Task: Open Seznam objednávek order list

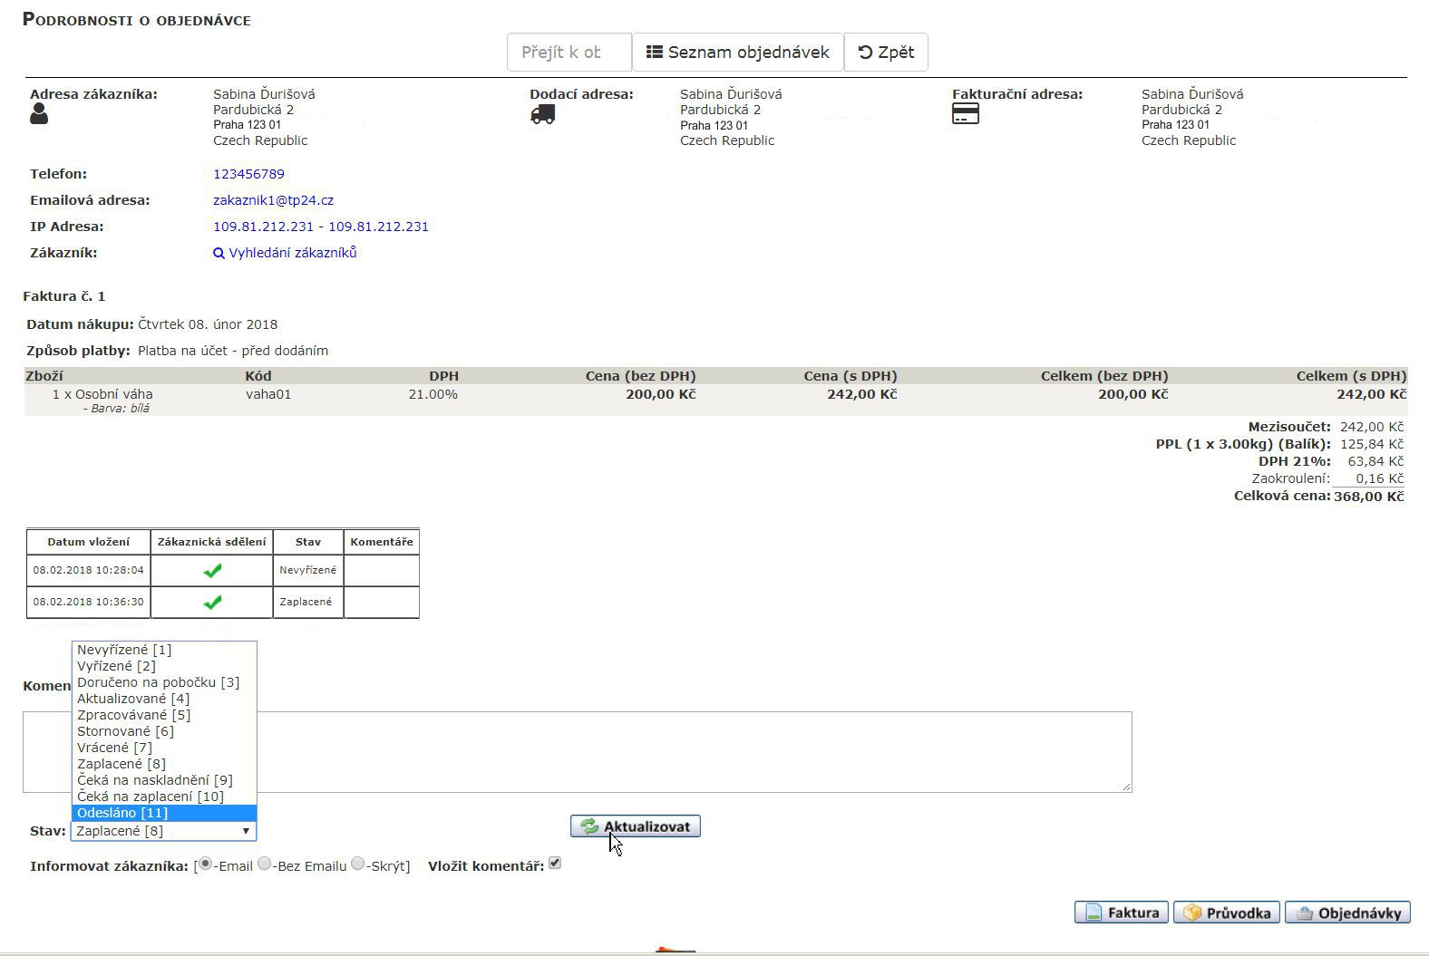Action: coord(737,53)
